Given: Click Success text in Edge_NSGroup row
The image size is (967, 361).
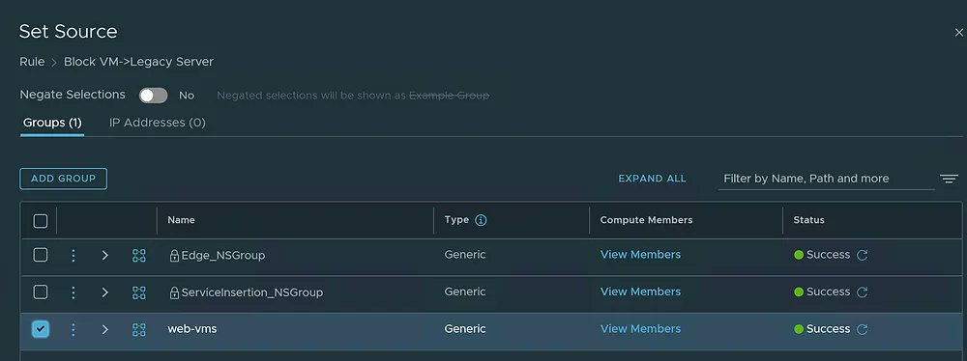Looking at the screenshot, I should click(x=829, y=255).
